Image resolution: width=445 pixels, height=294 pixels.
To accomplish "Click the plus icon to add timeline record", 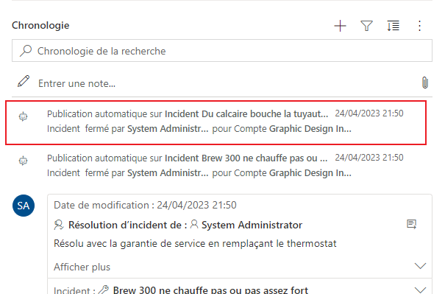I will (x=340, y=26).
